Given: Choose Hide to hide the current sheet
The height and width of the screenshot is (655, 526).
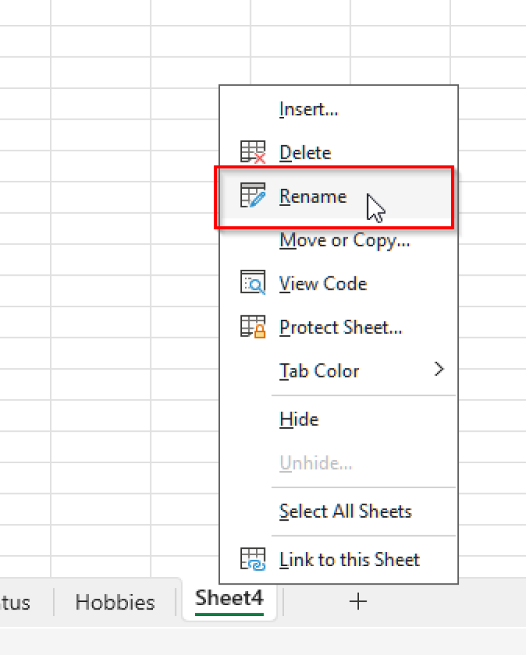Looking at the screenshot, I should (298, 419).
